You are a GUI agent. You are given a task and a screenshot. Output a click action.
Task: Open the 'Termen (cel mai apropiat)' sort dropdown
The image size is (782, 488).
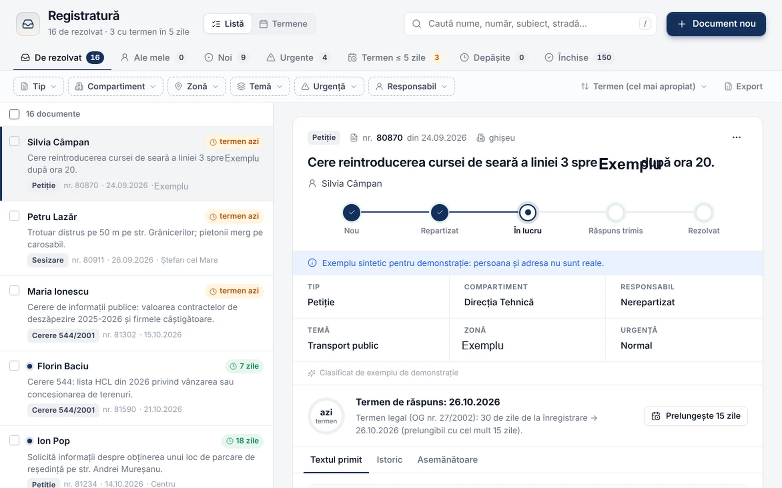tap(644, 86)
